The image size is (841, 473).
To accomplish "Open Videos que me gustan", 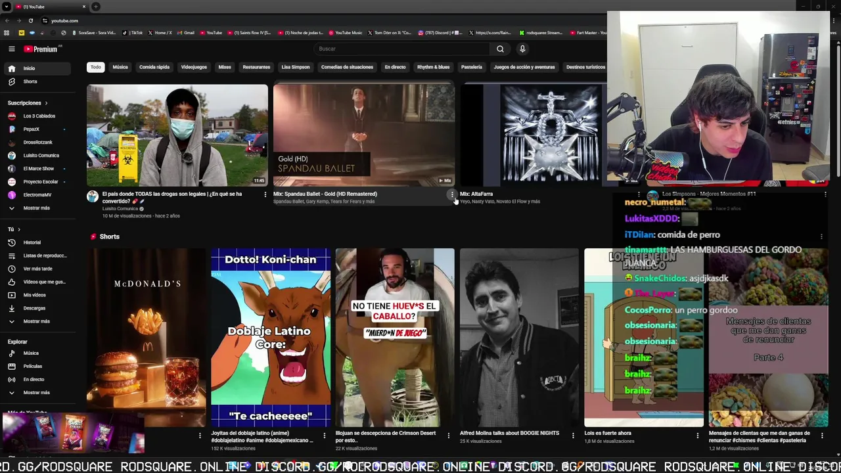I will tap(36, 282).
